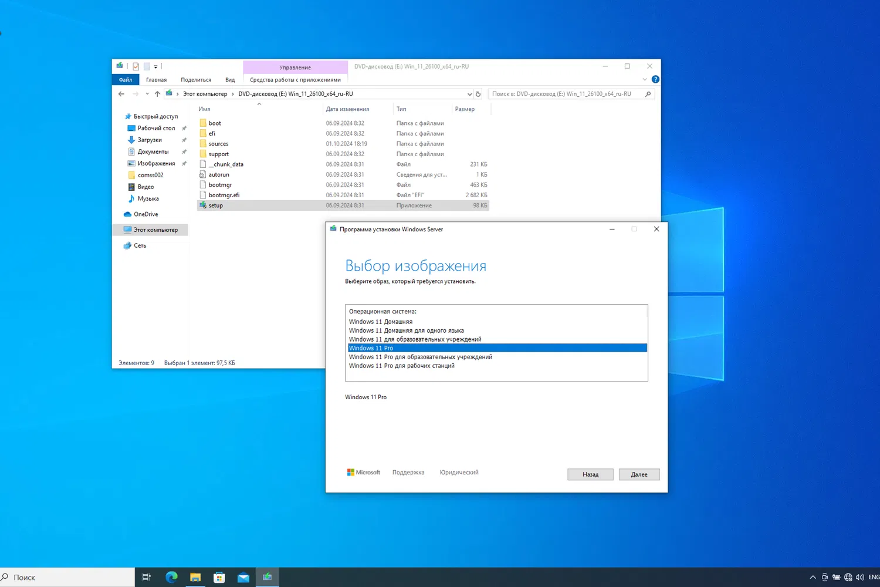
Task: Open the quick access toolbar customize dropdown
Action: [155, 67]
